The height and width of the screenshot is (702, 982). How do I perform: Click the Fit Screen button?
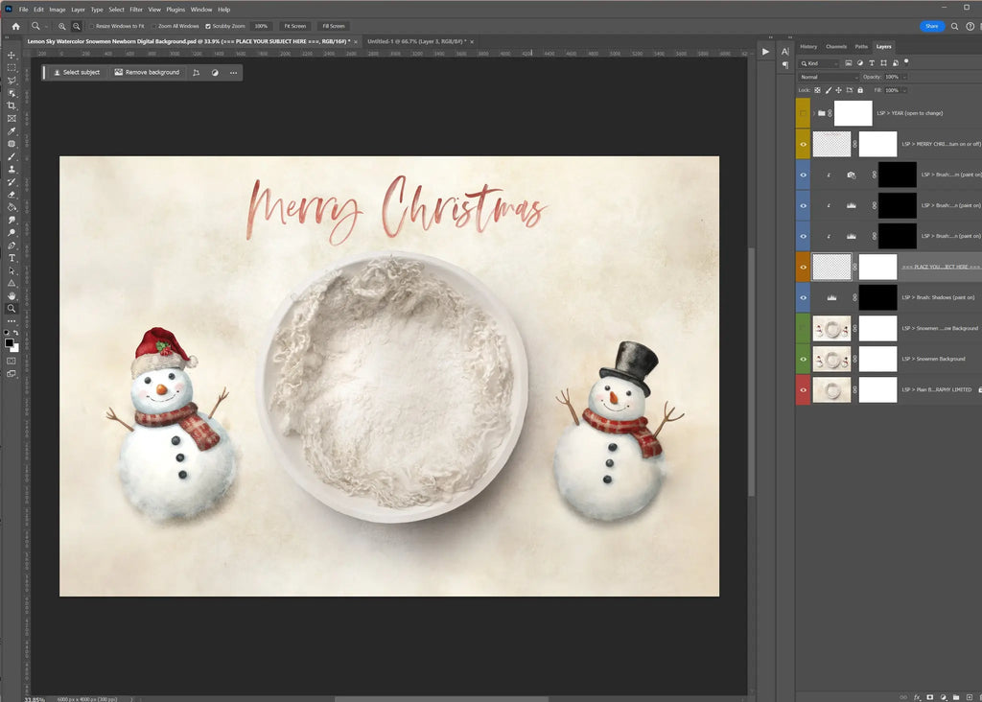(x=294, y=26)
